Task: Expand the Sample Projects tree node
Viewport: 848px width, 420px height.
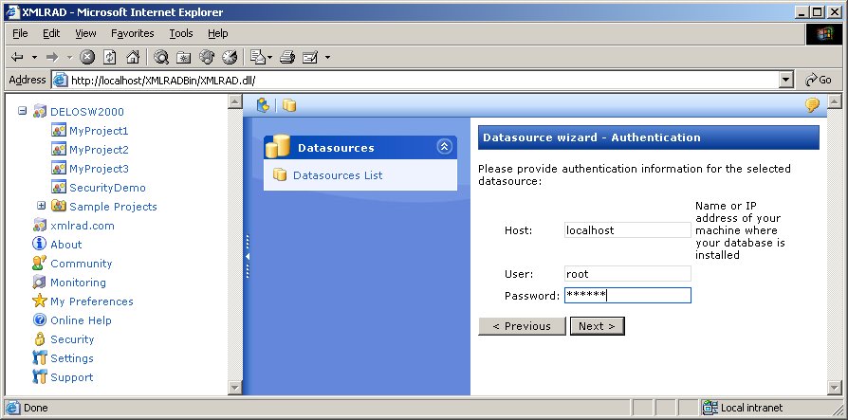Action: [42, 206]
